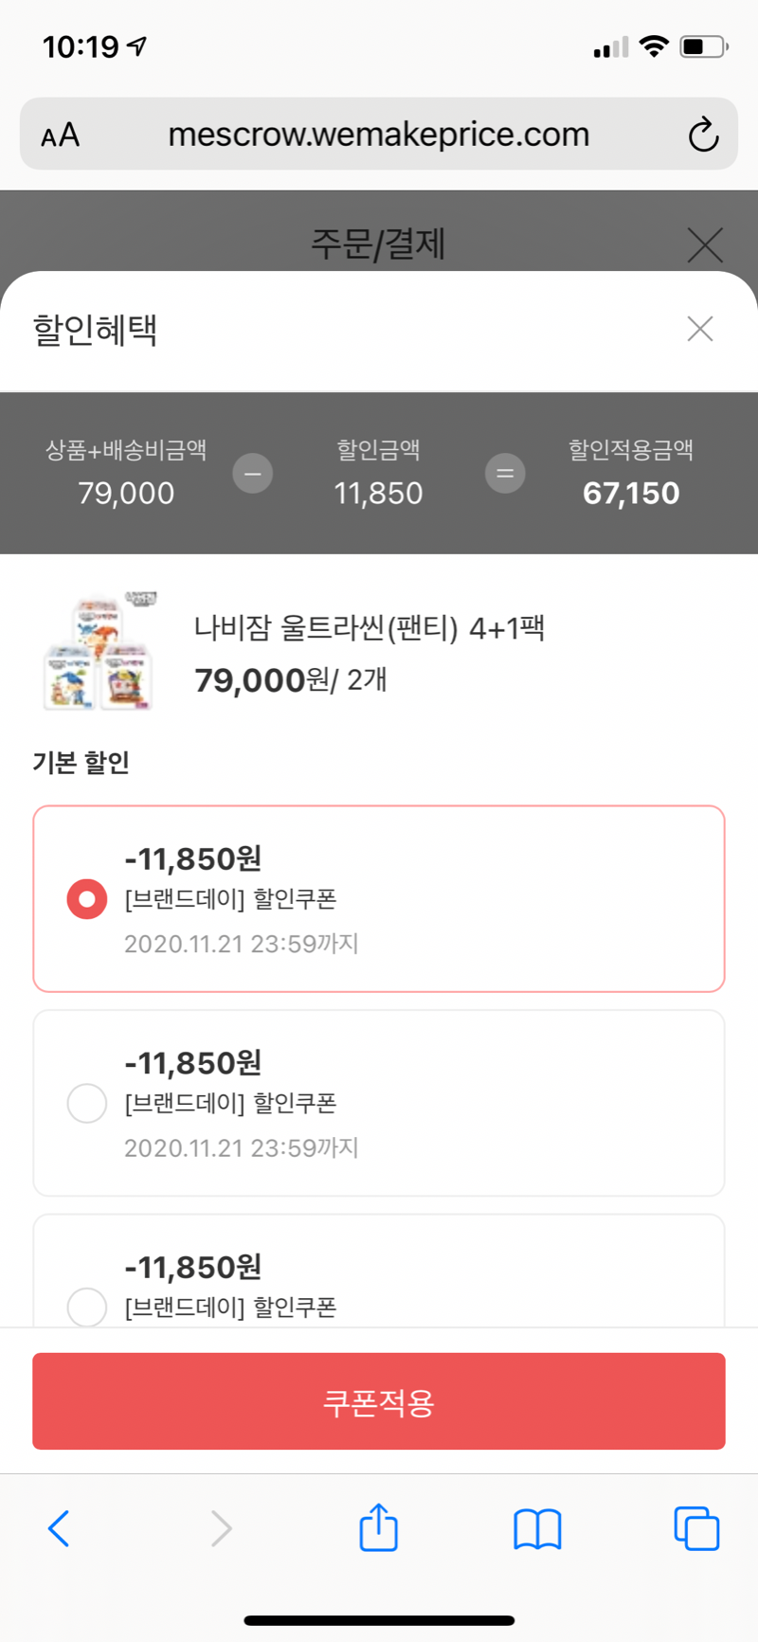Tap the second coupon card's -11,850원 amount
The width and height of the screenshot is (758, 1642).
coord(193,1063)
